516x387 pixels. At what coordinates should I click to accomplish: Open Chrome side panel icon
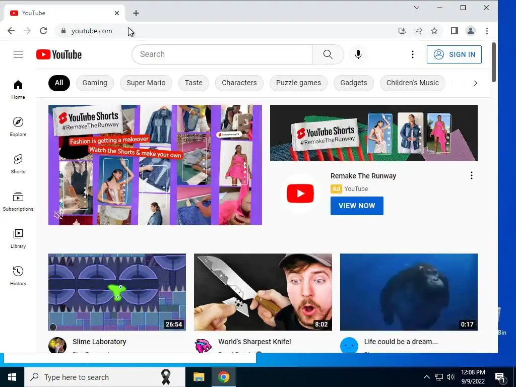tap(455, 31)
